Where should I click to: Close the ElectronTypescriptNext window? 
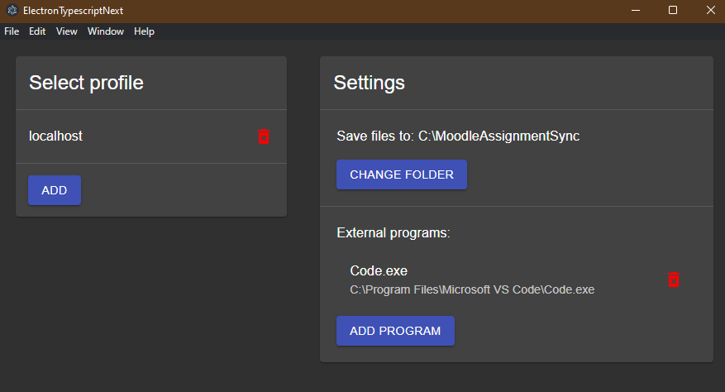(x=711, y=10)
